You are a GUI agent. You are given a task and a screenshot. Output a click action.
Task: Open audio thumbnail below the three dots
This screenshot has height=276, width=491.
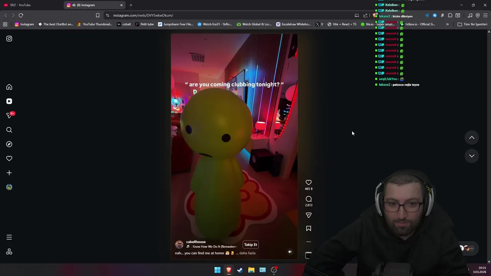coord(308,255)
